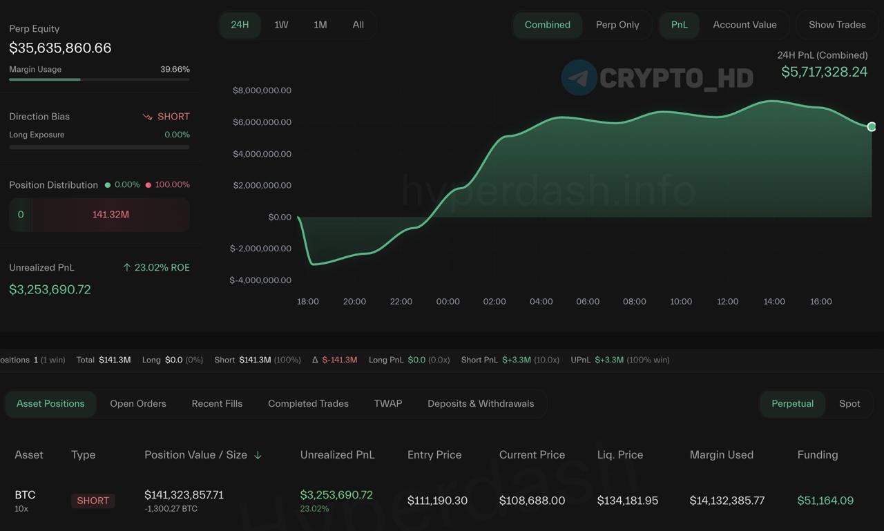Select the 1W time range
The image size is (884, 531).
click(x=281, y=25)
